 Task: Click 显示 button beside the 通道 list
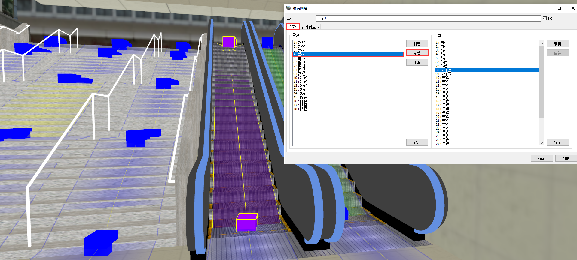click(x=417, y=142)
